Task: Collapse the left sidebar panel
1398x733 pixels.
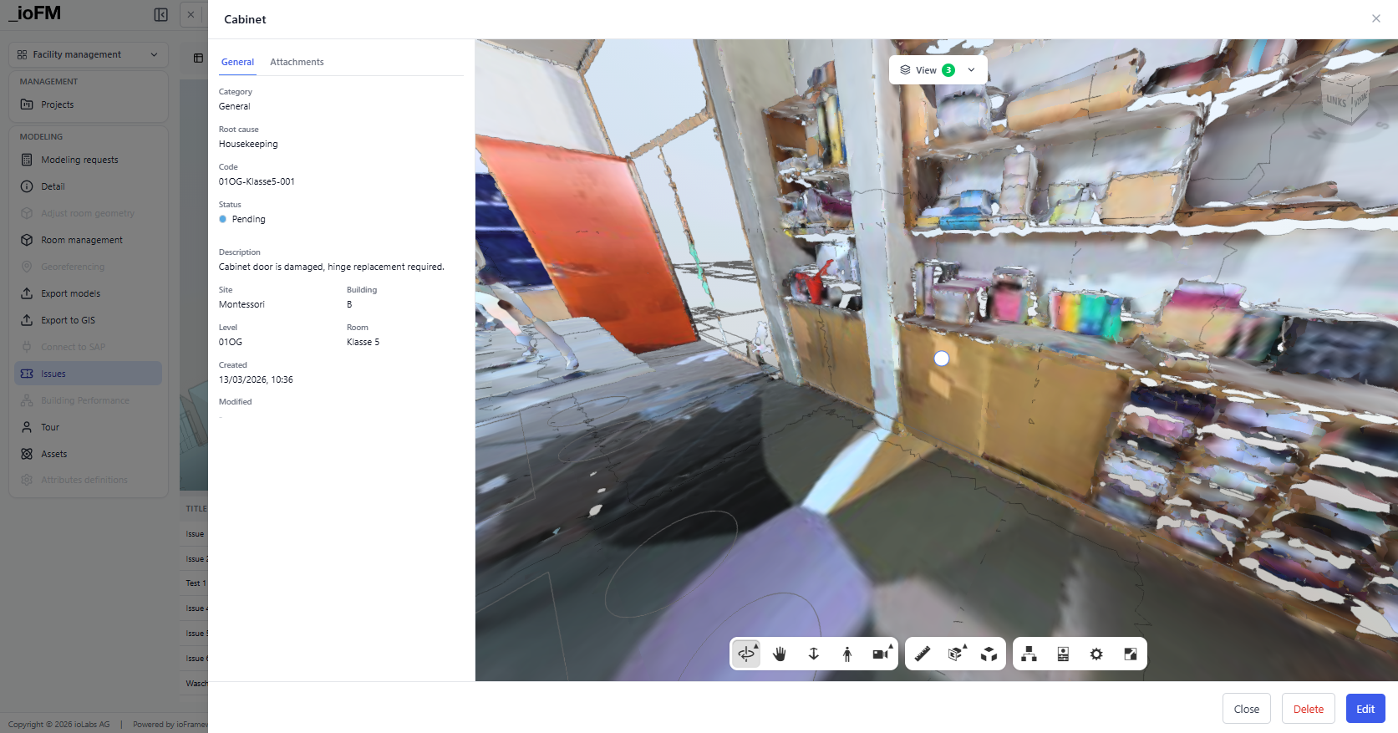Action: (x=161, y=14)
